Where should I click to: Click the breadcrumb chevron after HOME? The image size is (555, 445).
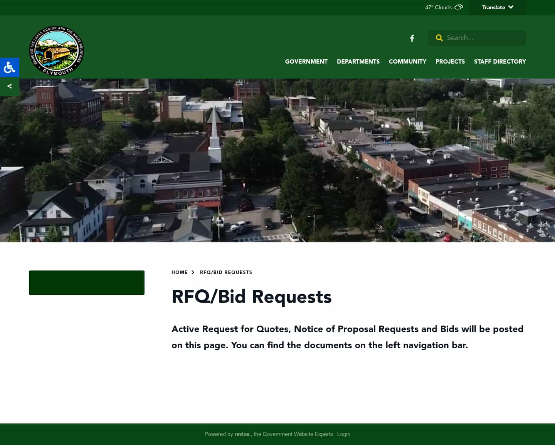click(x=193, y=272)
